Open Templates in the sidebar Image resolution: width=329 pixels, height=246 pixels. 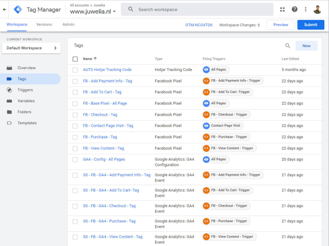[27, 123]
